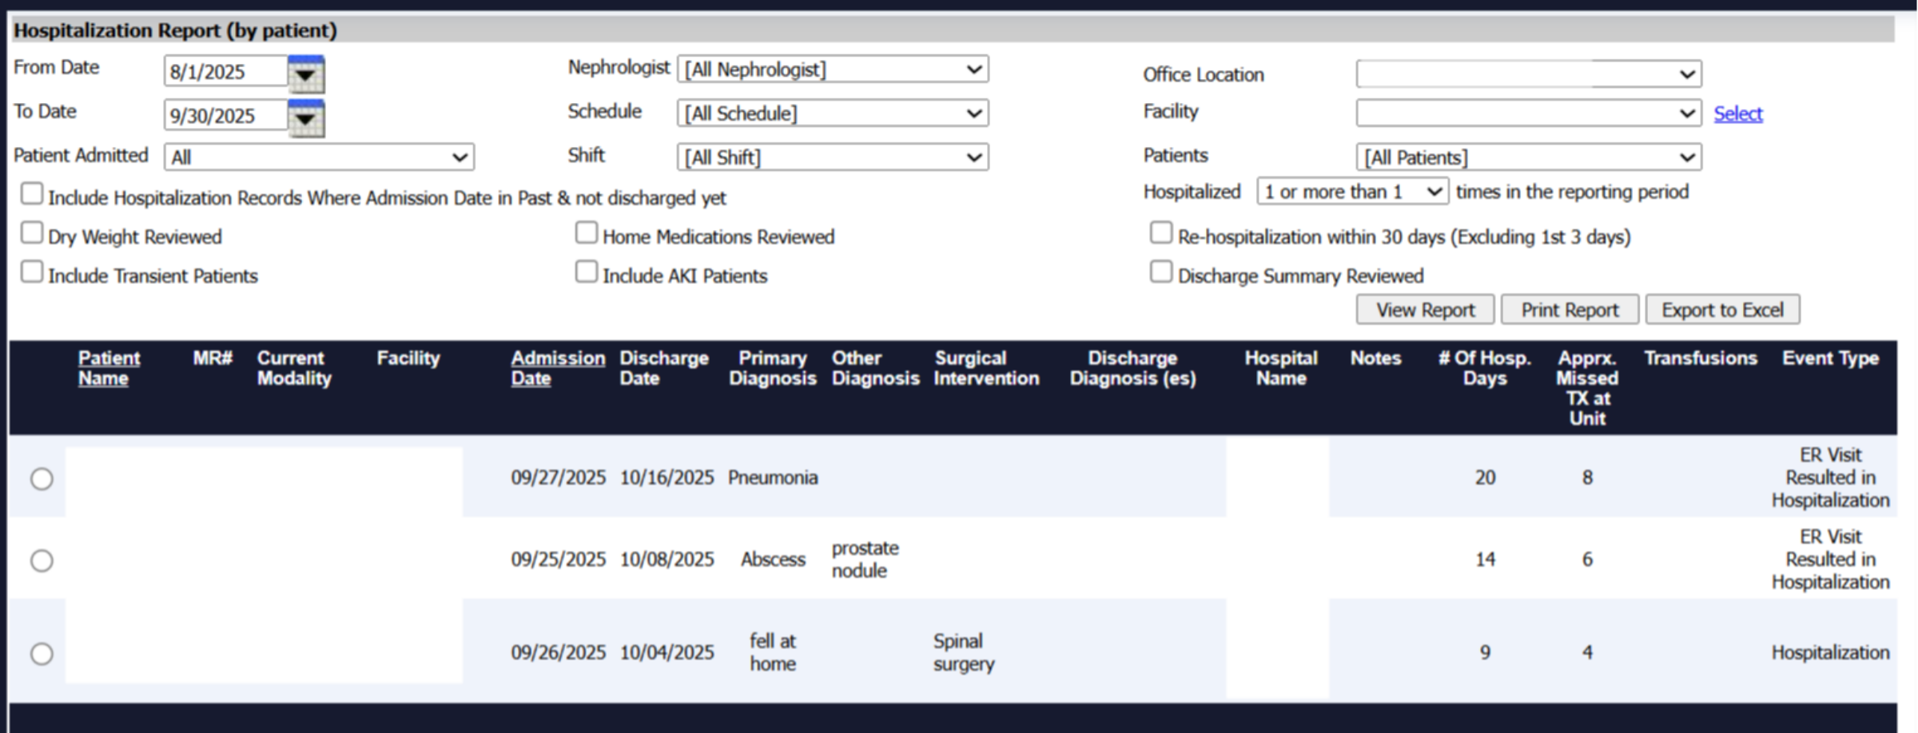Image resolution: width=1918 pixels, height=733 pixels.
Task: Enable Dry Weight Reviewed checkbox
Action: (32, 233)
